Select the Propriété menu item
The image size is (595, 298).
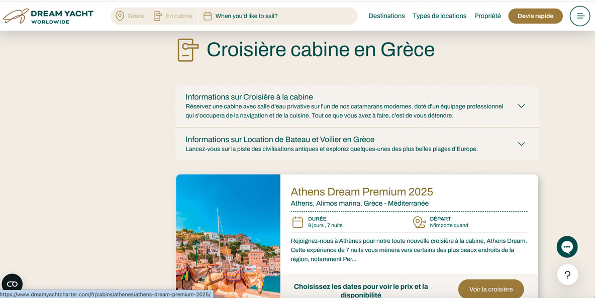coord(487,16)
